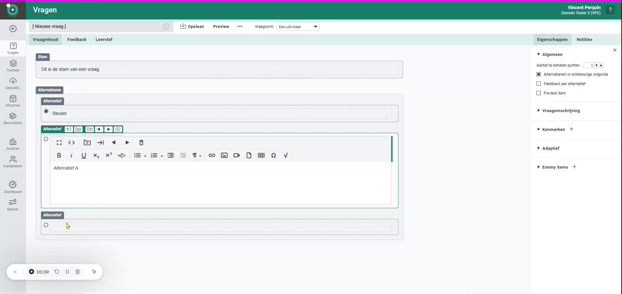Save the question with Opslaan
Screen dimensions: 622x294
click(x=192, y=27)
